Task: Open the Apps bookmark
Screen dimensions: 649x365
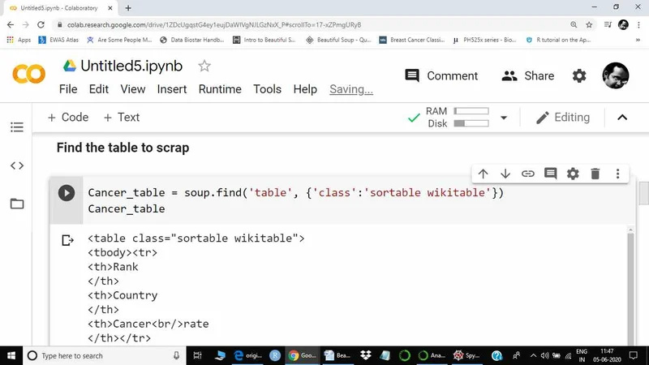Action: point(19,40)
